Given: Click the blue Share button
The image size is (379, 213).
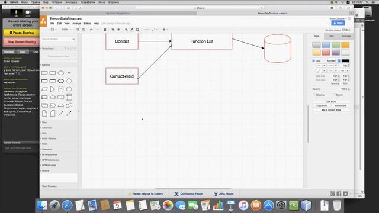Looking at the screenshot, I should 338,23.
